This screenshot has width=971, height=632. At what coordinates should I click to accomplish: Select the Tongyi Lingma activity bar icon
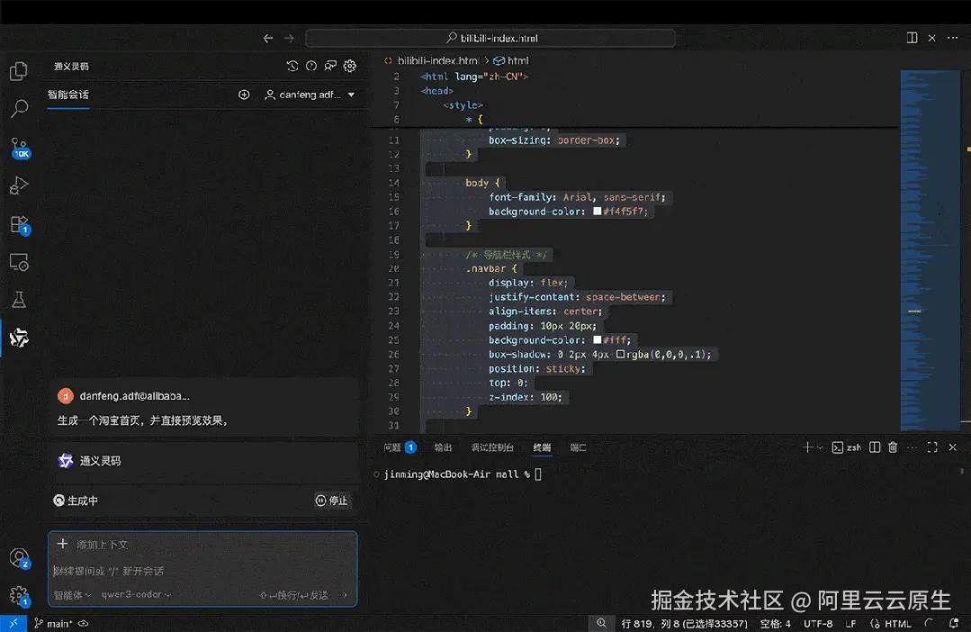(19, 338)
